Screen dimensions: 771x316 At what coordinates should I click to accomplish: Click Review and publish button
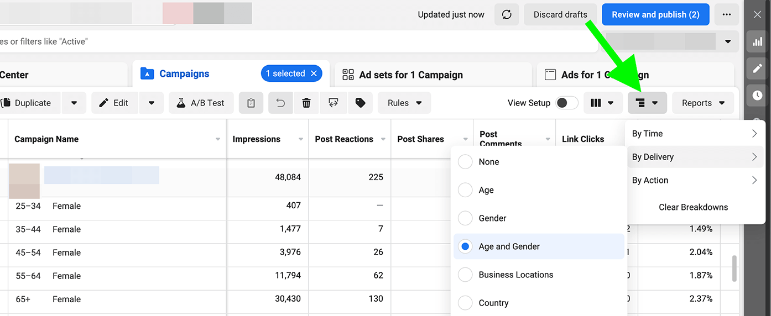(x=655, y=15)
